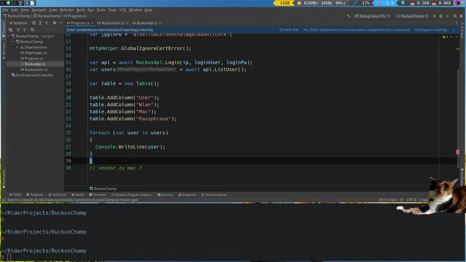Open Search Everywhere magnifier in top toolbar
Screen dimensions: 466x262
pos(454,16)
